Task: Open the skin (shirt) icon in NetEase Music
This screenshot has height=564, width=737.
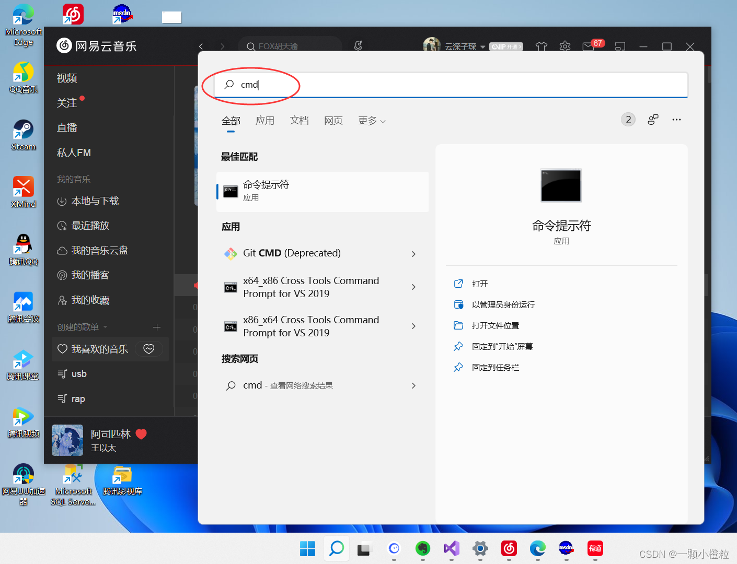Action: [x=542, y=46]
